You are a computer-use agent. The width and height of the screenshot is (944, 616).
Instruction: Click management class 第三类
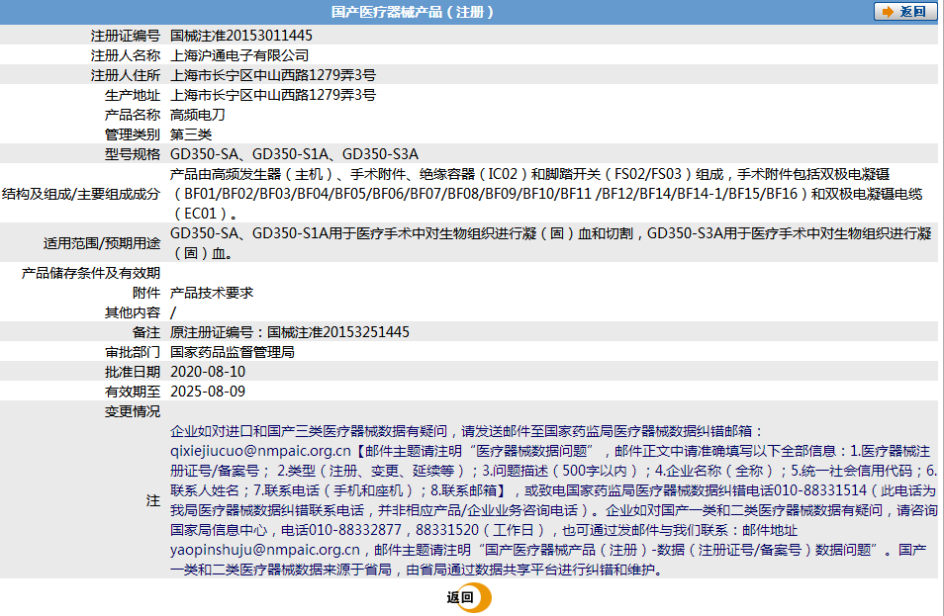191,134
